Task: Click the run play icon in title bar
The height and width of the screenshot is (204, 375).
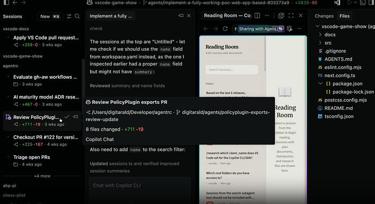Action: pyautogui.click(x=349, y=3)
